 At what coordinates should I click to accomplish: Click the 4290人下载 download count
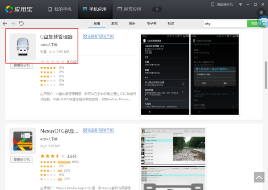coord(49,139)
